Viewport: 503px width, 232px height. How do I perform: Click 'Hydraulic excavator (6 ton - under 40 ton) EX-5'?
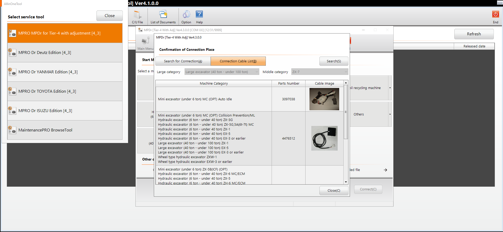(194, 134)
